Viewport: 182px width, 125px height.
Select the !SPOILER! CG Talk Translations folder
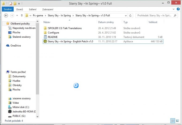[65, 28]
